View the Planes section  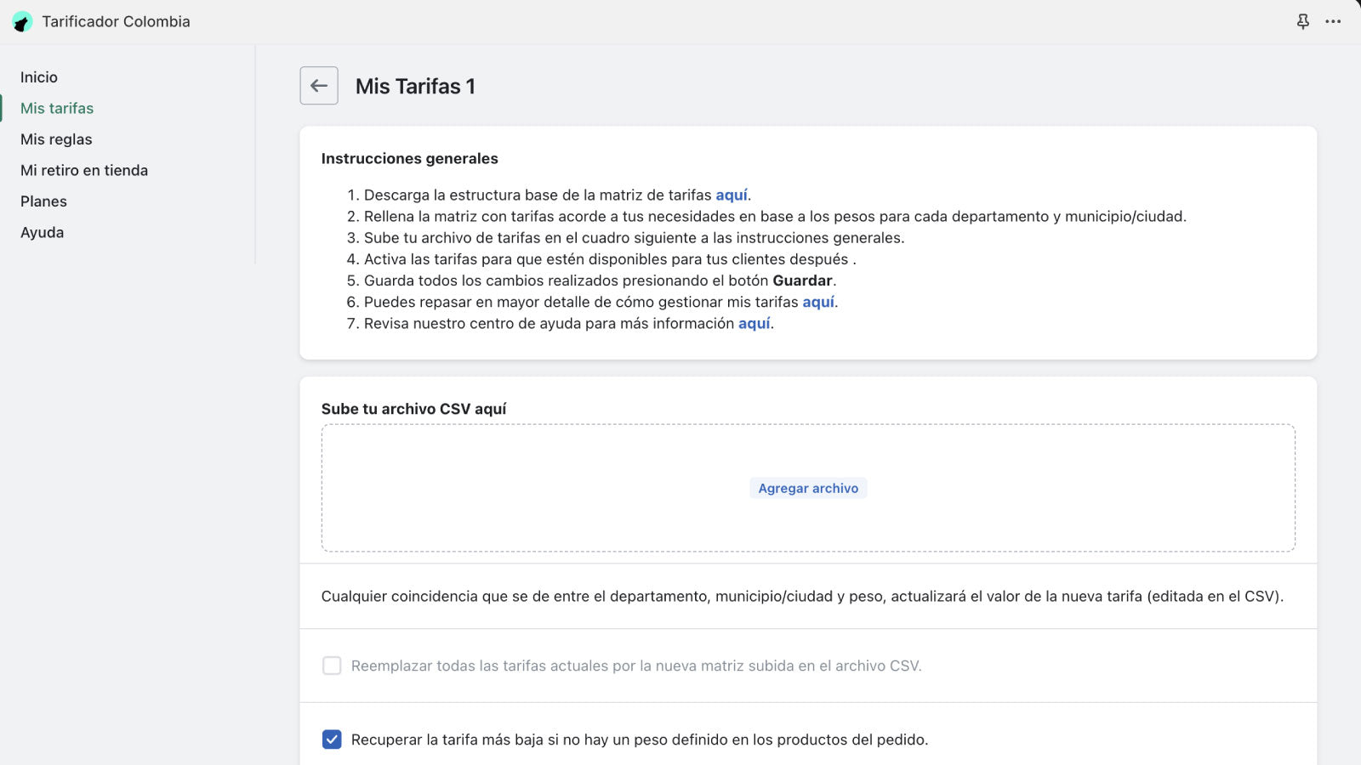(x=43, y=201)
